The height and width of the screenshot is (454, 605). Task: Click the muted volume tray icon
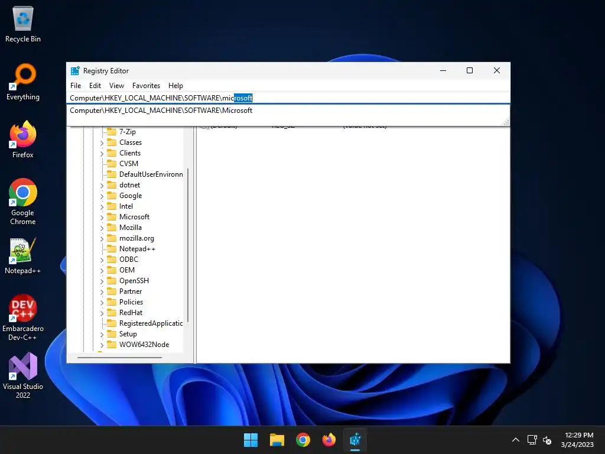point(547,440)
